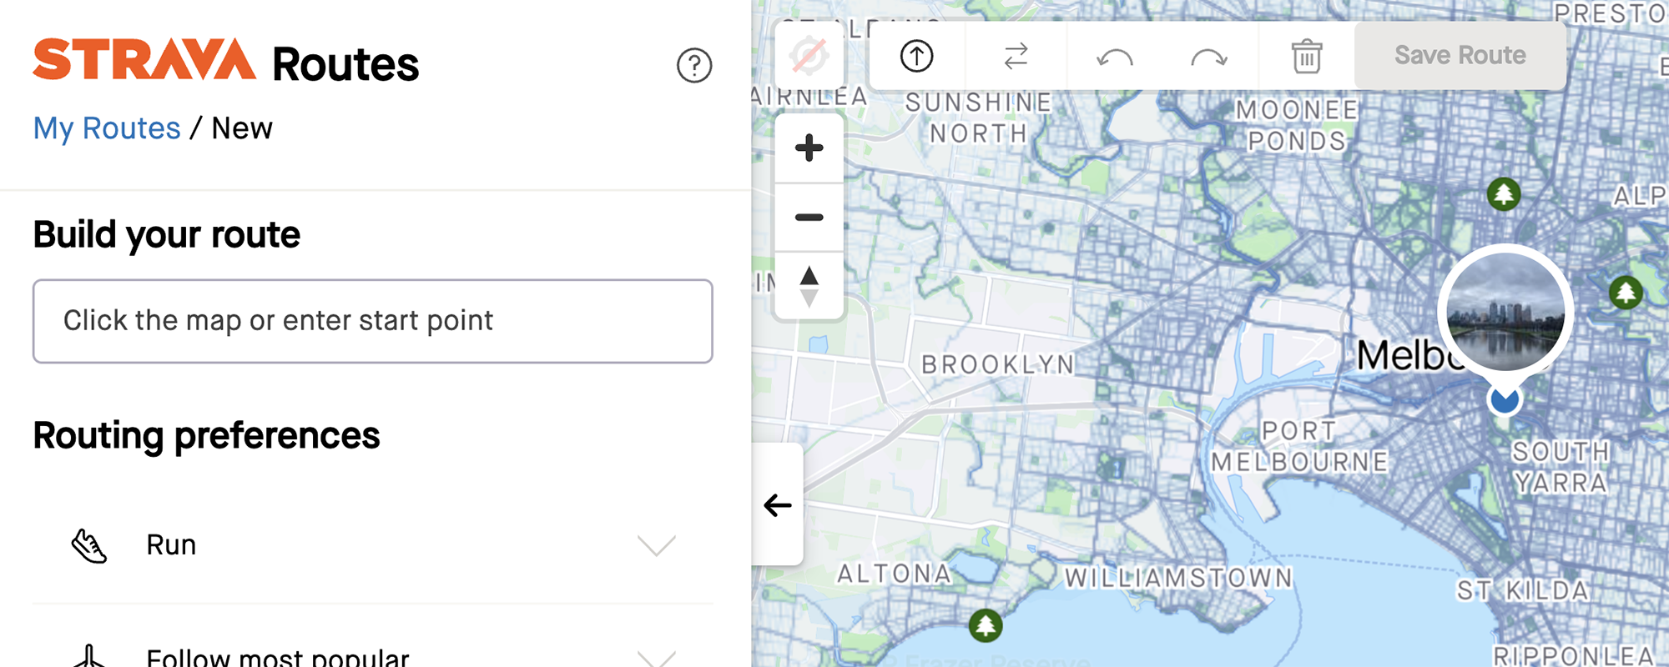Click the Save Route button
1669x667 pixels.
coord(1460,55)
